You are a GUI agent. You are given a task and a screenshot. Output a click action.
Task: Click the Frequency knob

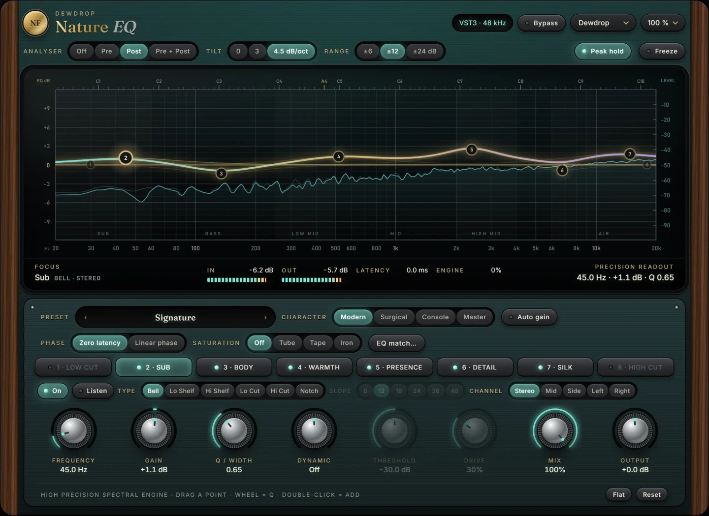pos(73,430)
